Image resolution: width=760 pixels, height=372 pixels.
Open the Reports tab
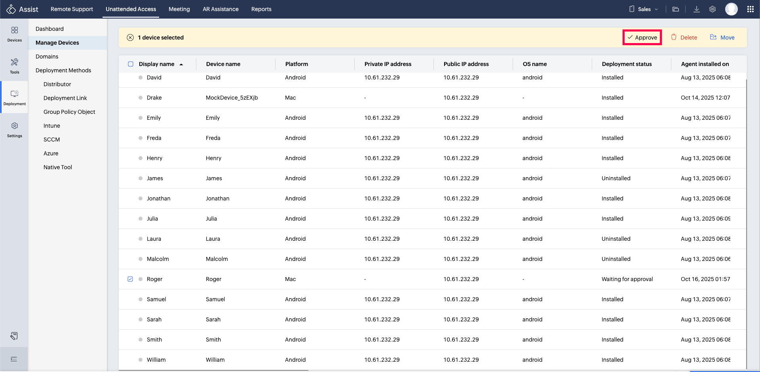click(x=261, y=9)
